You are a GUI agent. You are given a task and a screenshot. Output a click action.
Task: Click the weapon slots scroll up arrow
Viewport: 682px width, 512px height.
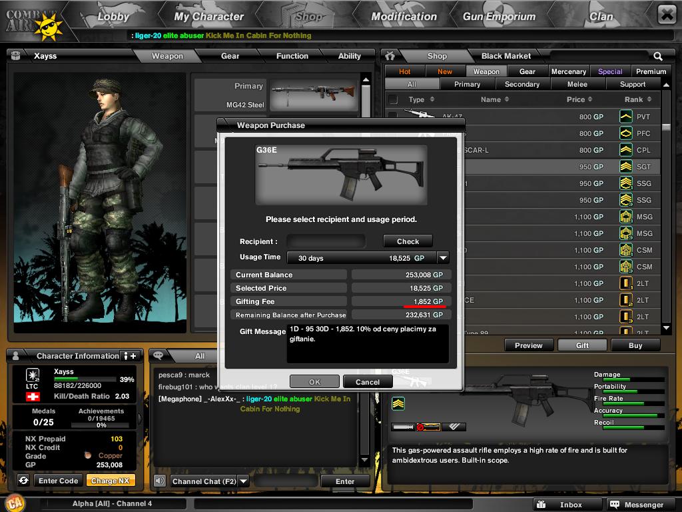pos(366,80)
